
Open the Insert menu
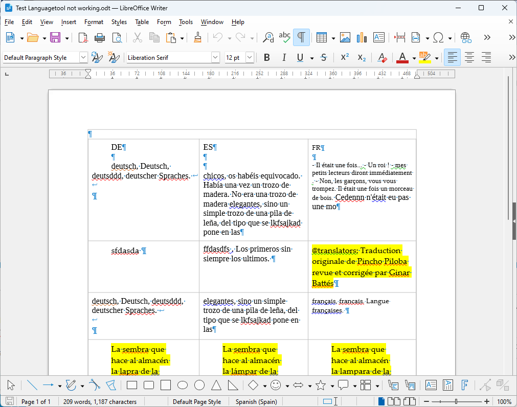click(x=69, y=22)
